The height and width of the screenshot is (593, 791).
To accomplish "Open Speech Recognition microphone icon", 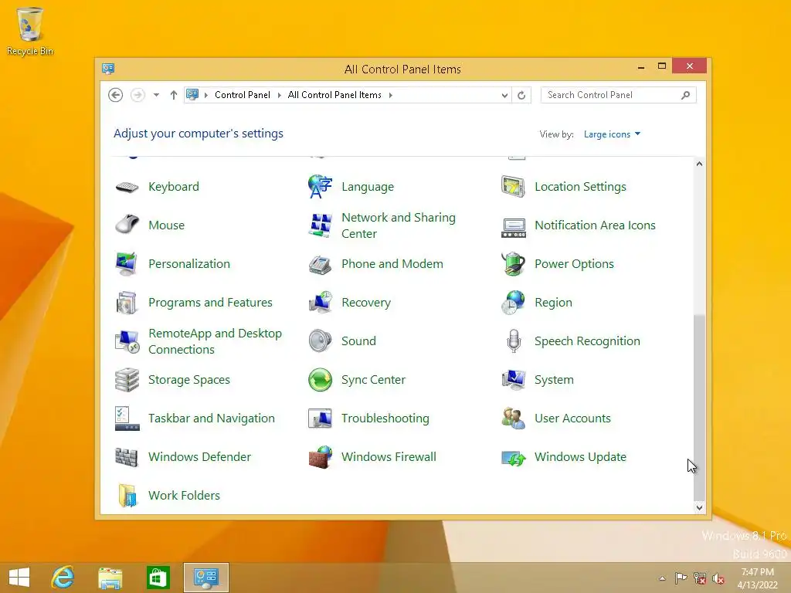I will (x=514, y=341).
